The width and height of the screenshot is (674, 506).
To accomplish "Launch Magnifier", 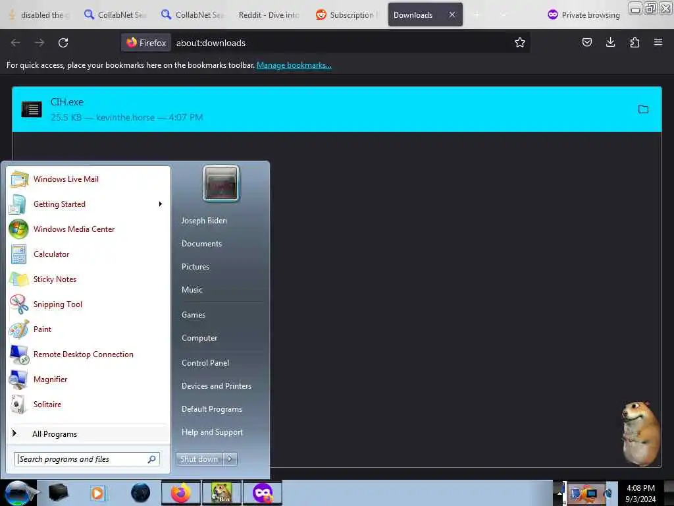I will click(88, 379).
